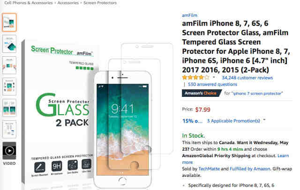Select the sixth product image thumbnail
300x190 pixels.
[9, 129]
